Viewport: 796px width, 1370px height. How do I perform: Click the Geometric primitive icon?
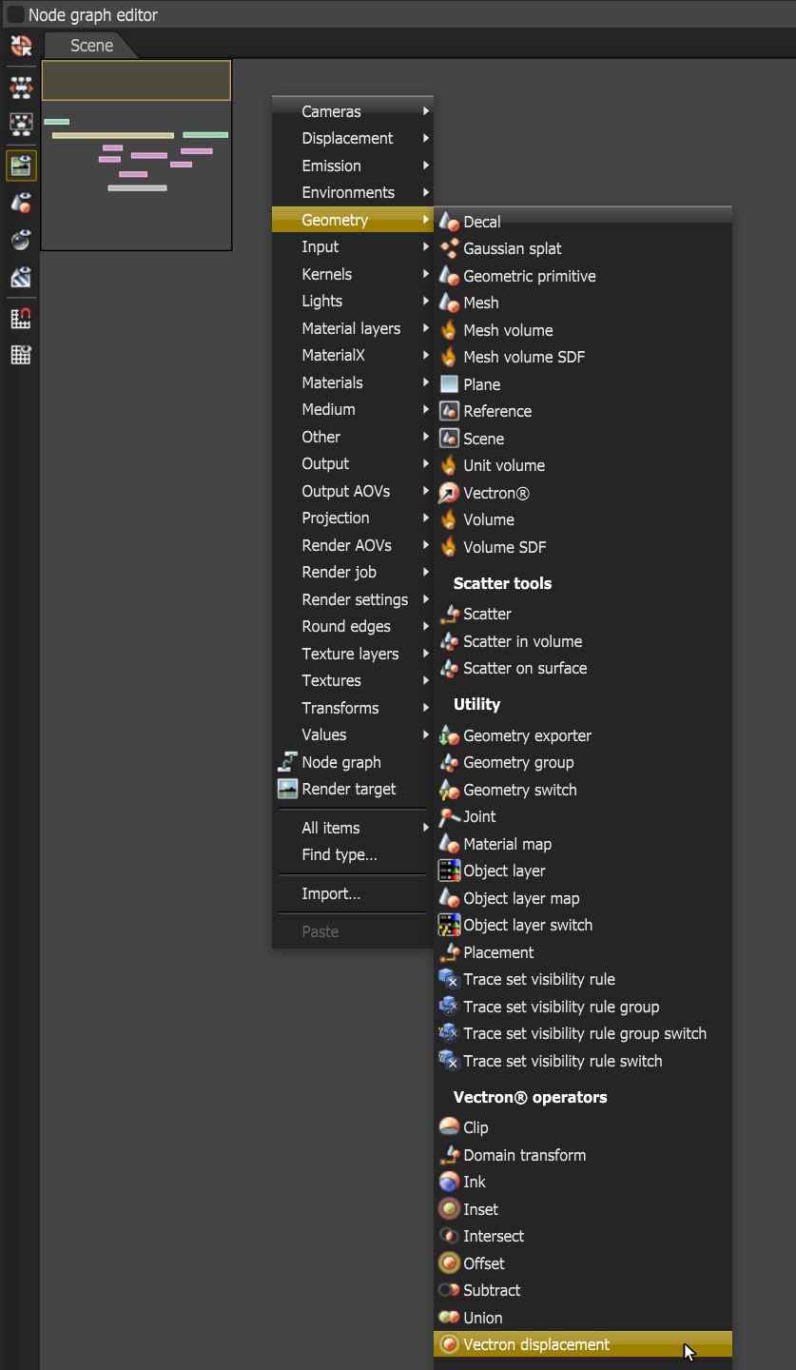click(449, 276)
